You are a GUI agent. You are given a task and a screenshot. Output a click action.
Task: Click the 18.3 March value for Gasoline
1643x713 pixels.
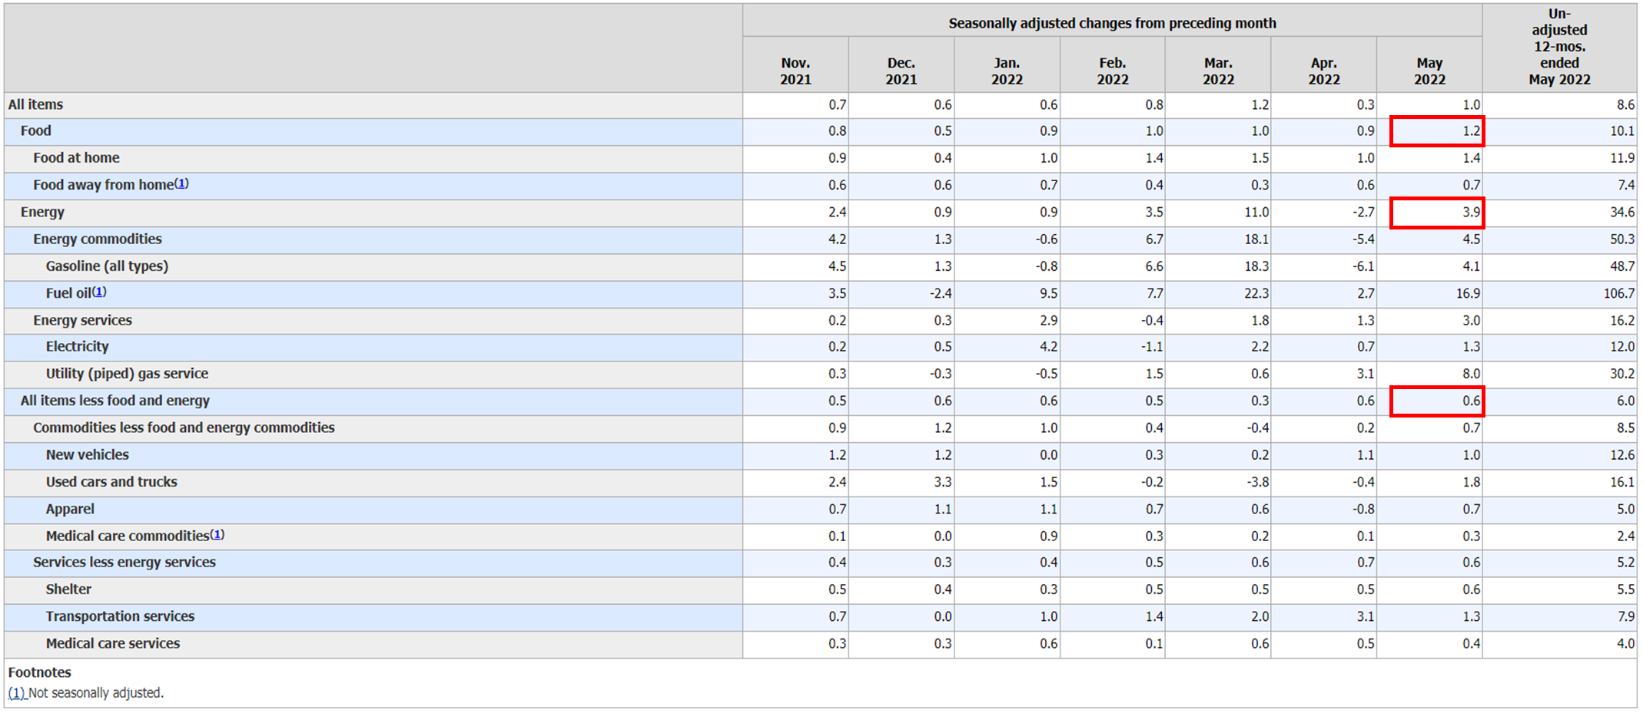click(x=1256, y=266)
